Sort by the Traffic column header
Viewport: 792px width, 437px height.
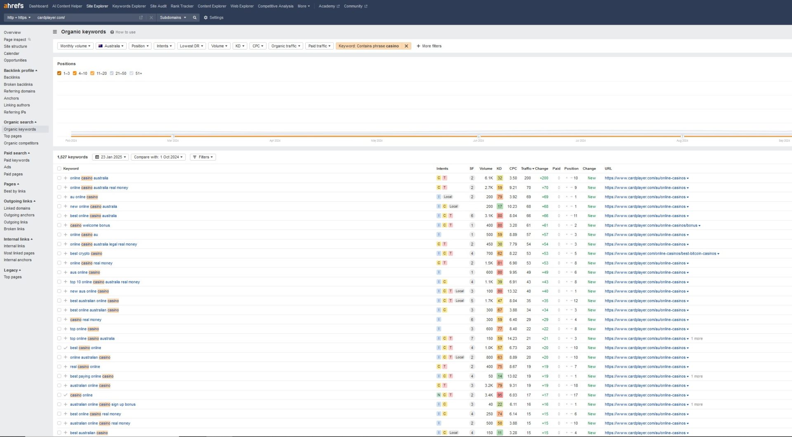click(x=527, y=168)
